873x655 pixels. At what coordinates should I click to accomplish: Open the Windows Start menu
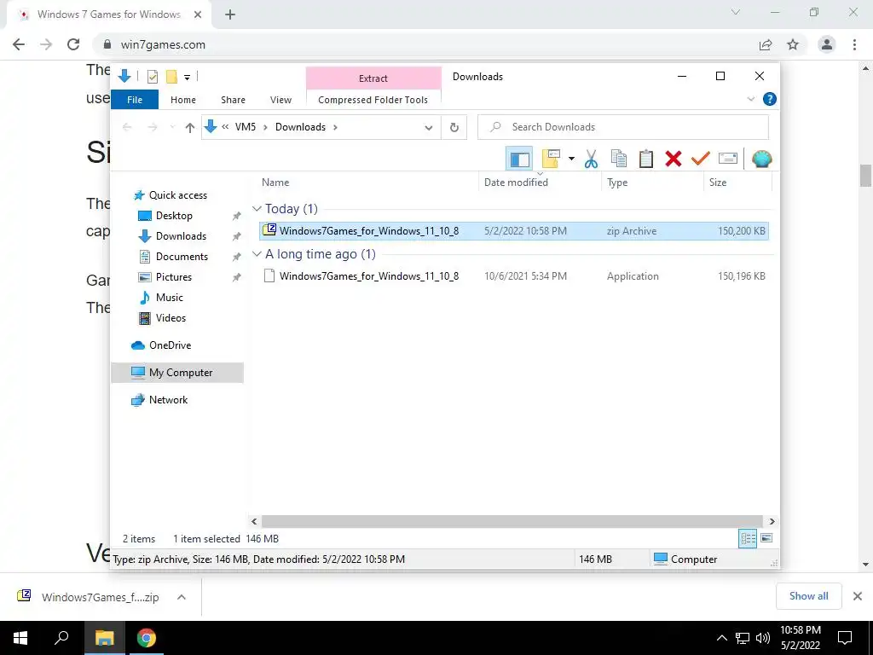point(20,638)
